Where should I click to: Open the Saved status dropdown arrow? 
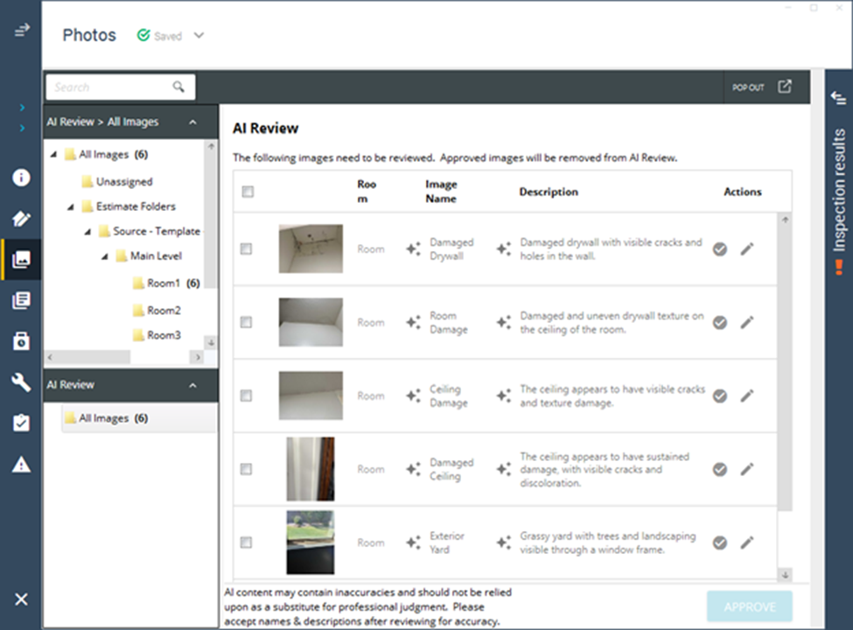coord(199,36)
